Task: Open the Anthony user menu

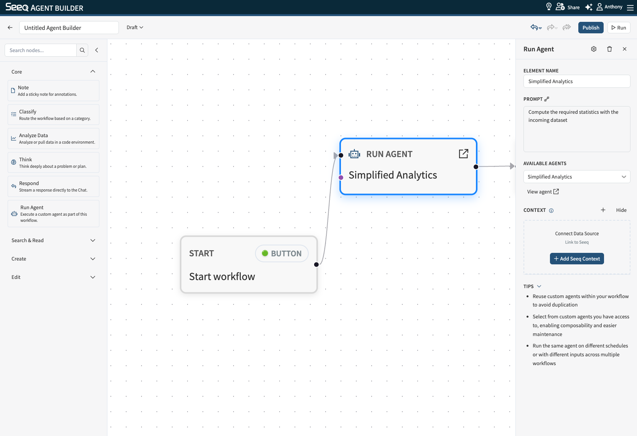Action: [609, 7]
